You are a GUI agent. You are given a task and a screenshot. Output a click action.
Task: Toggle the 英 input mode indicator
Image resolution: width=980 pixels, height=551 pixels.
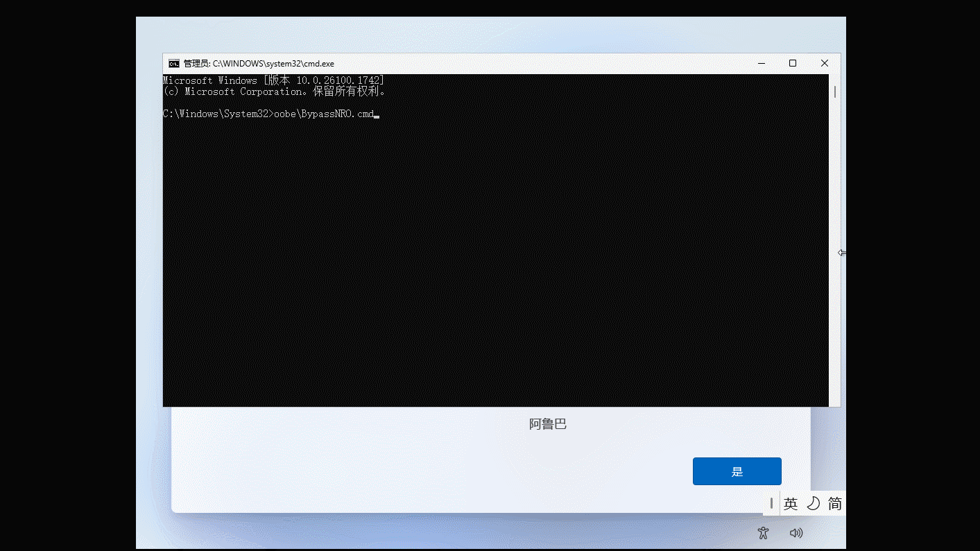[x=791, y=504]
